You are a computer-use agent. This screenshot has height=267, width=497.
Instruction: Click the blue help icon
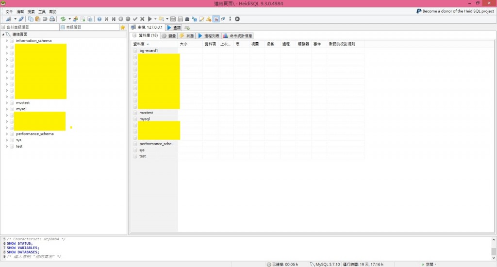pyautogui.click(x=99, y=19)
